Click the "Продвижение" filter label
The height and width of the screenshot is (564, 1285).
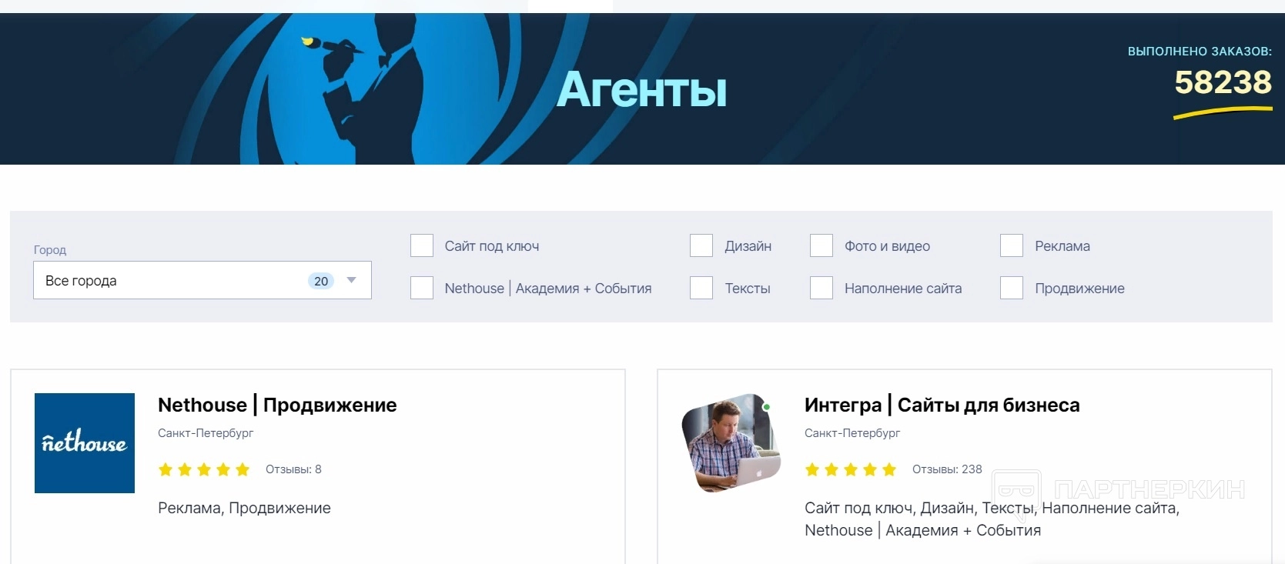click(x=1079, y=289)
